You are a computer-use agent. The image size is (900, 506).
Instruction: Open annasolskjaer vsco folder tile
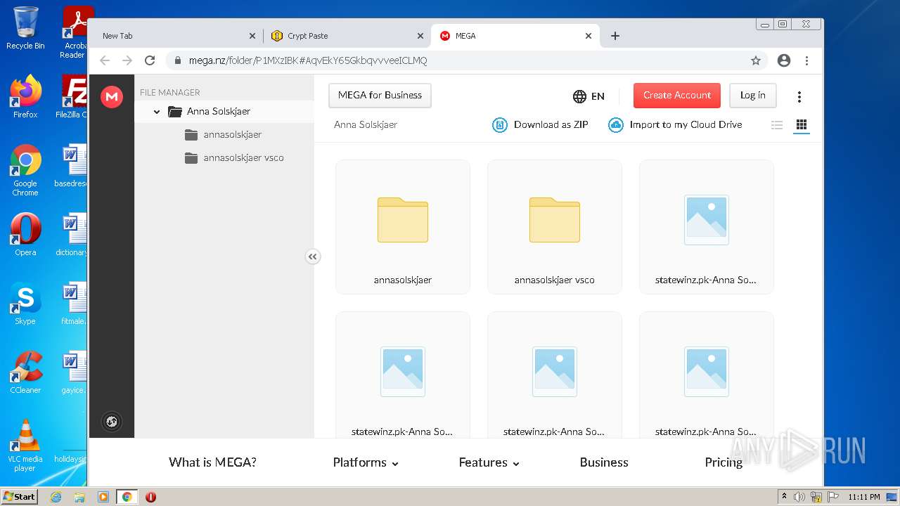pyautogui.click(x=555, y=227)
